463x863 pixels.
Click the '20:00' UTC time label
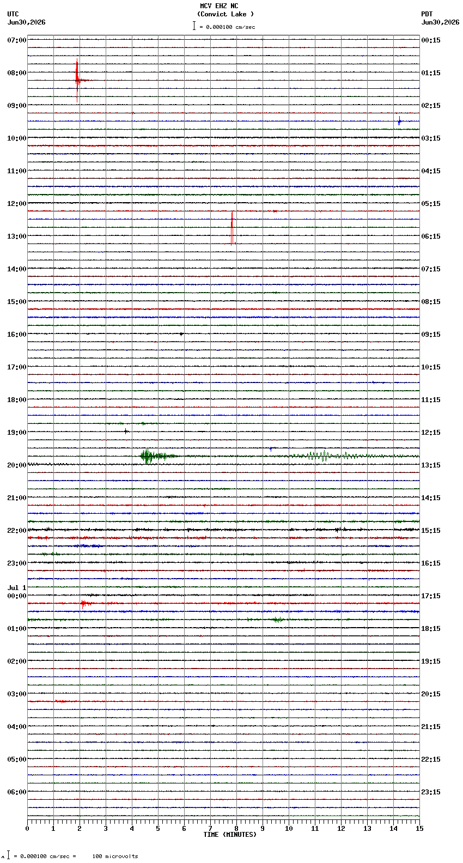(x=17, y=465)
